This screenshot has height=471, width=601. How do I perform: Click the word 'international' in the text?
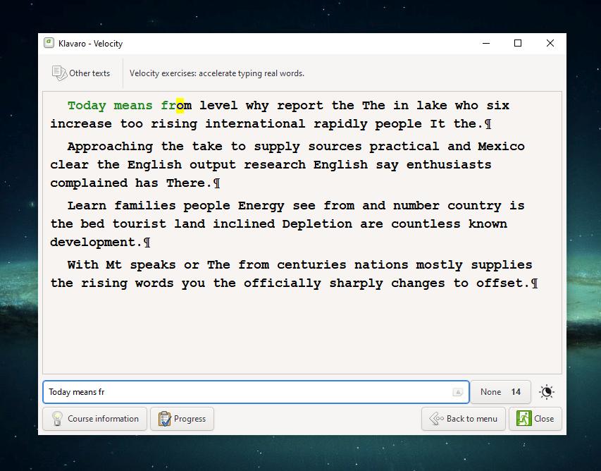click(x=255, y=124)
